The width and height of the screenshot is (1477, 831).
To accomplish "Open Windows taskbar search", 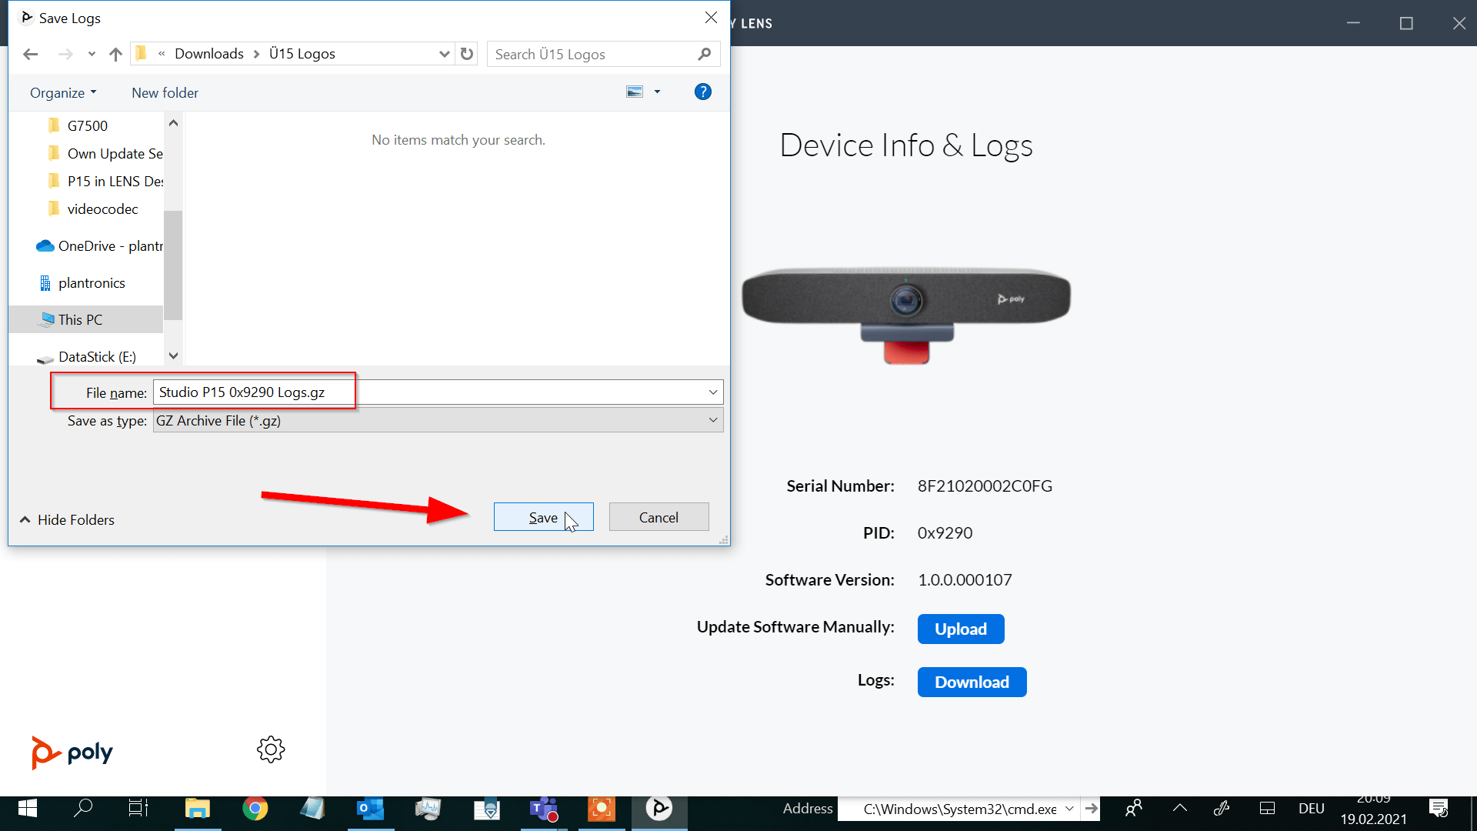I will [82, 809].
